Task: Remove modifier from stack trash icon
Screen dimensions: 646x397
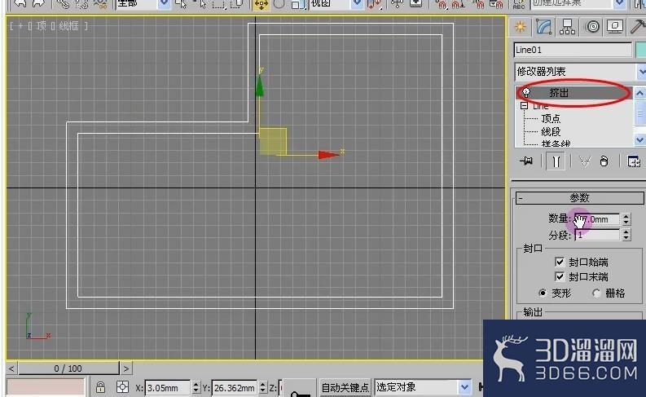Action: click(604, 161)
